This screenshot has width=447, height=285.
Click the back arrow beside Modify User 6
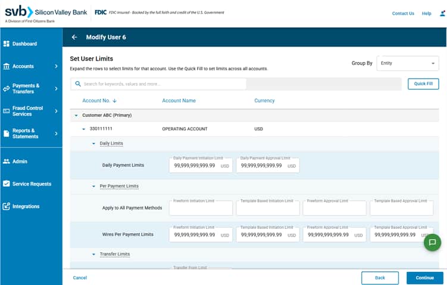(x=74, y=37)
